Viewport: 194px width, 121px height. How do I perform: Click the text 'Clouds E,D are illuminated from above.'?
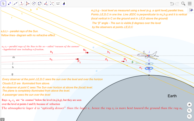point(26,84)
